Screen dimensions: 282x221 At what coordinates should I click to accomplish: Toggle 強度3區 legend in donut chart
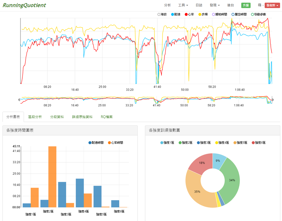pyautogui.click(x=204, y=143)
